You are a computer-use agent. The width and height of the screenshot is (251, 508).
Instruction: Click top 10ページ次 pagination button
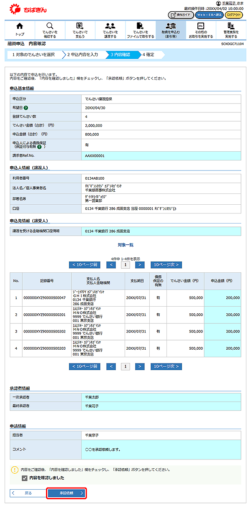[166, 264]
